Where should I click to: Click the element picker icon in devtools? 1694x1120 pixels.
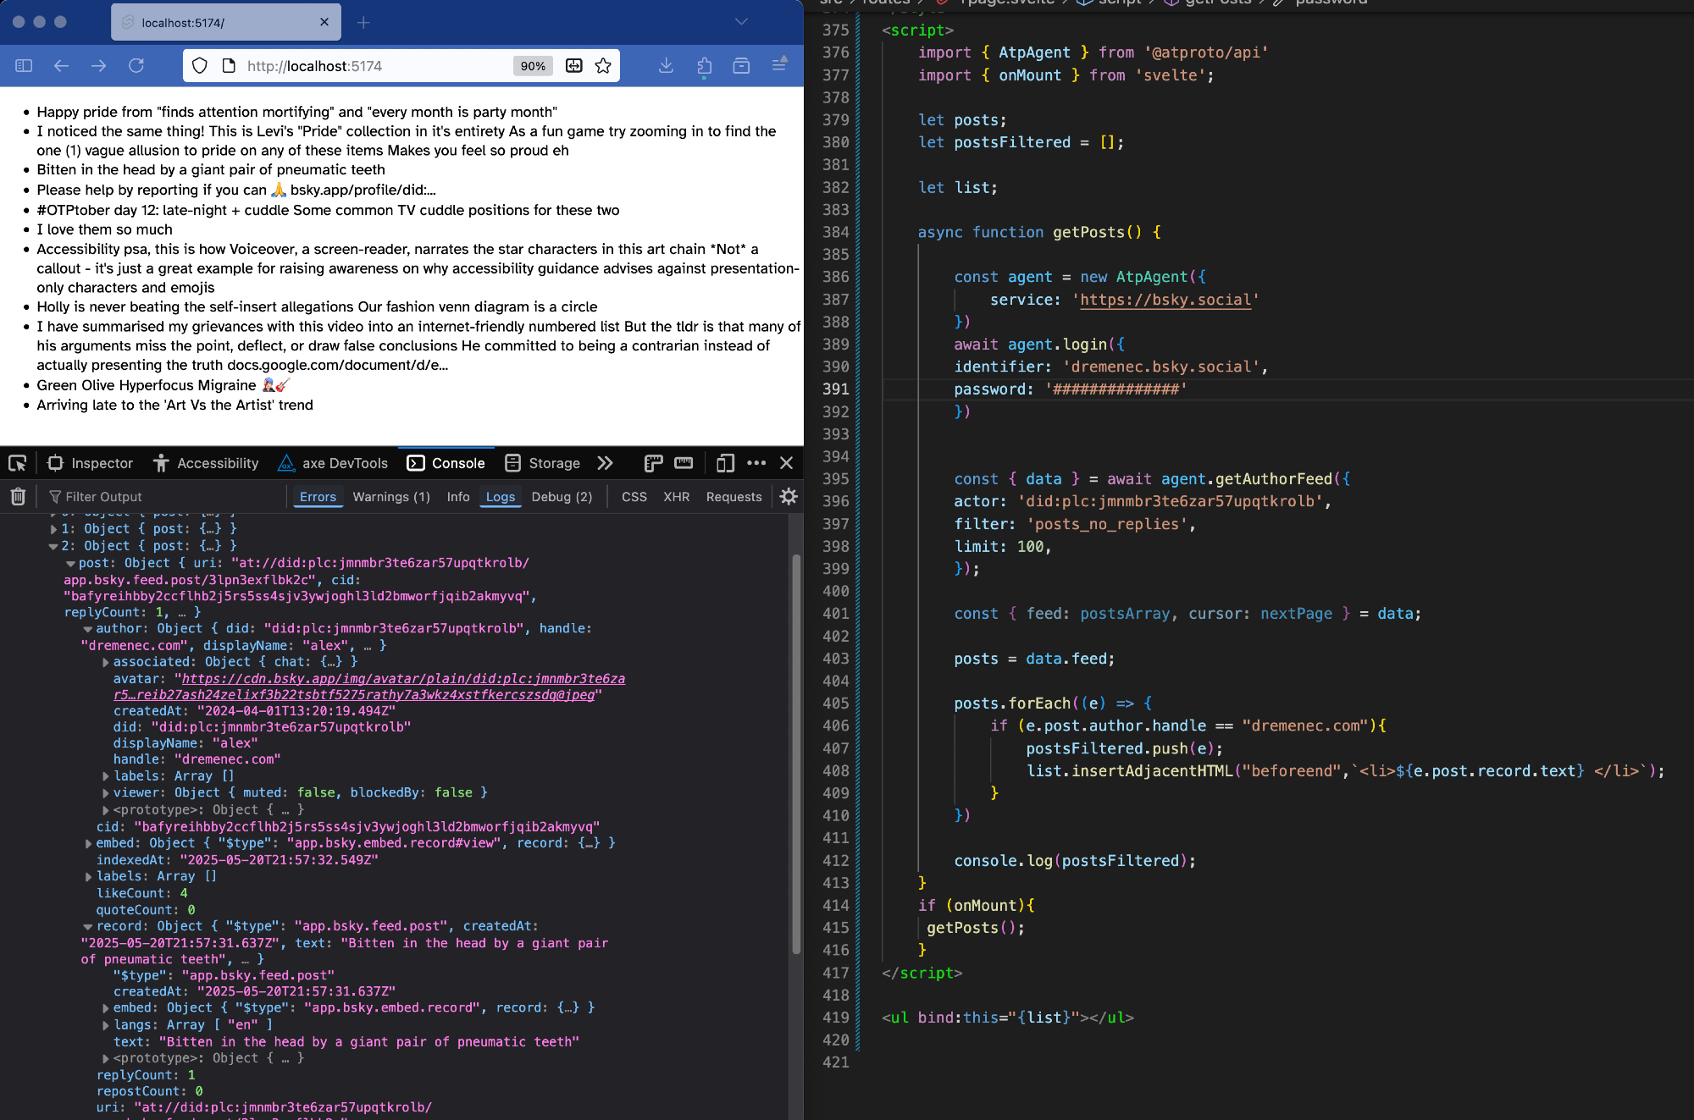(x=17, y=463)
